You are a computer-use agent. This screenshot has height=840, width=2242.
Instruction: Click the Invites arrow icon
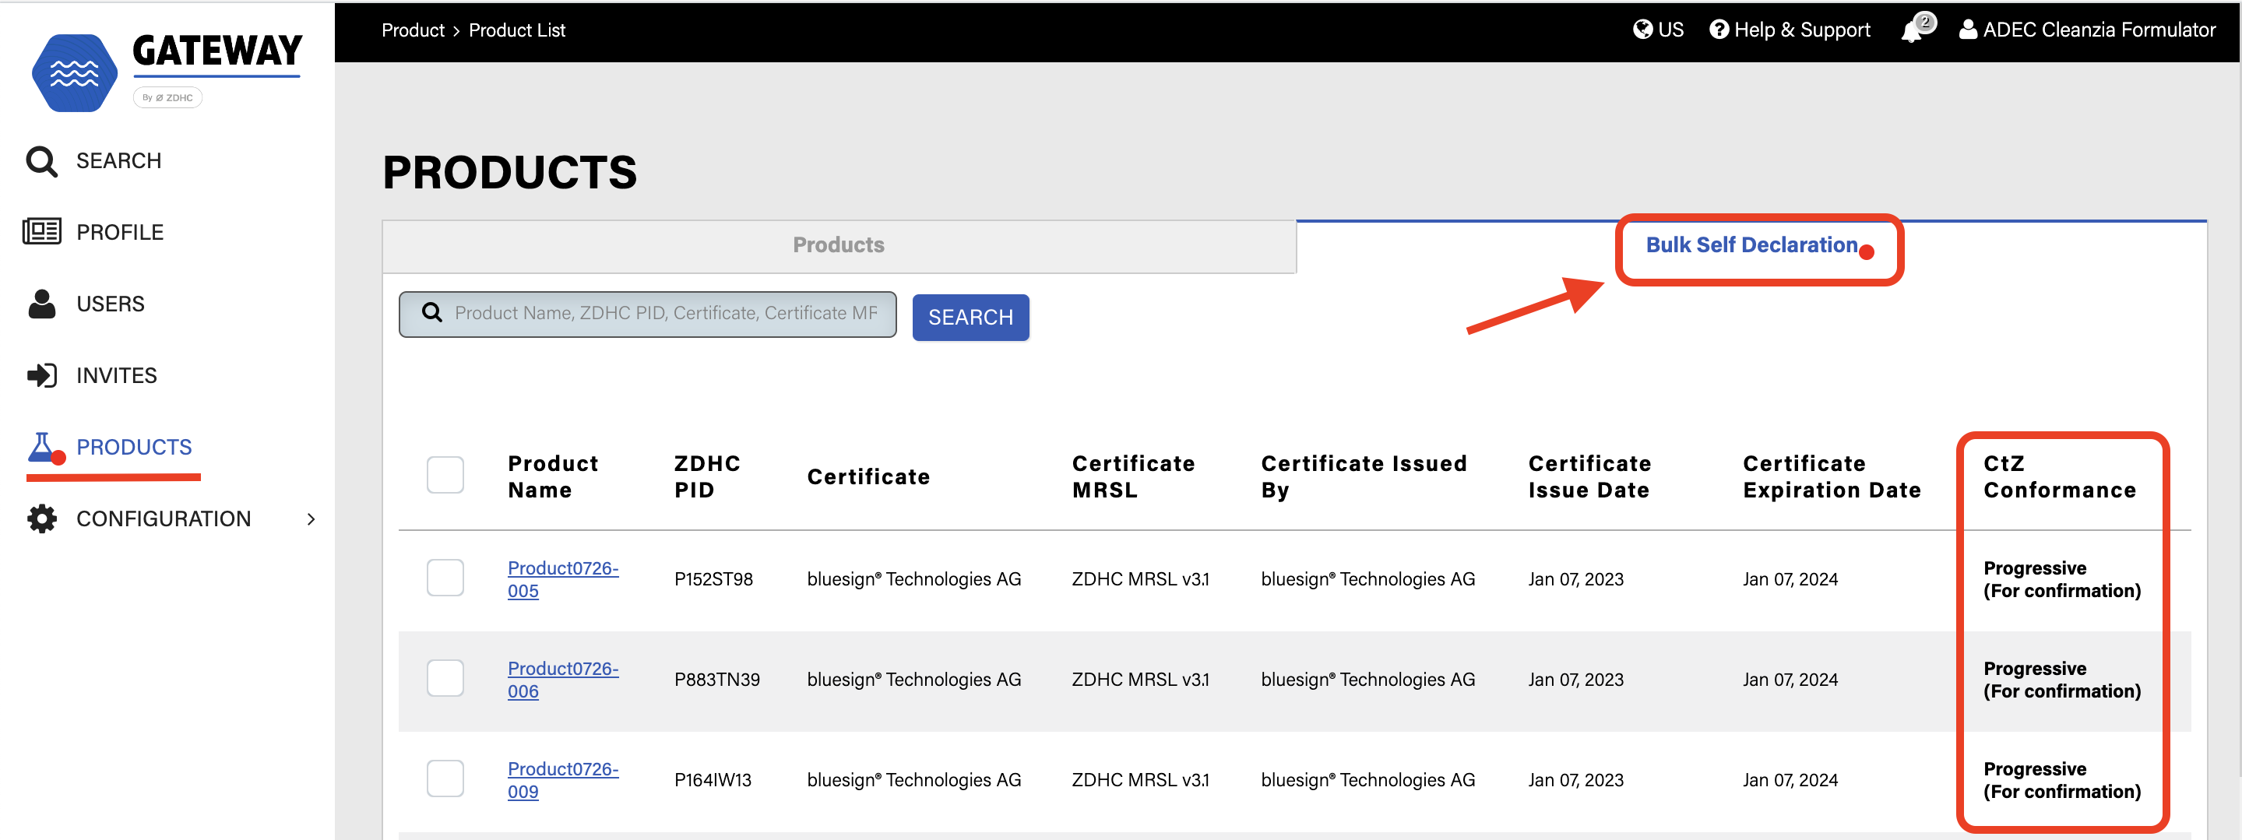(x=42, y=375)
